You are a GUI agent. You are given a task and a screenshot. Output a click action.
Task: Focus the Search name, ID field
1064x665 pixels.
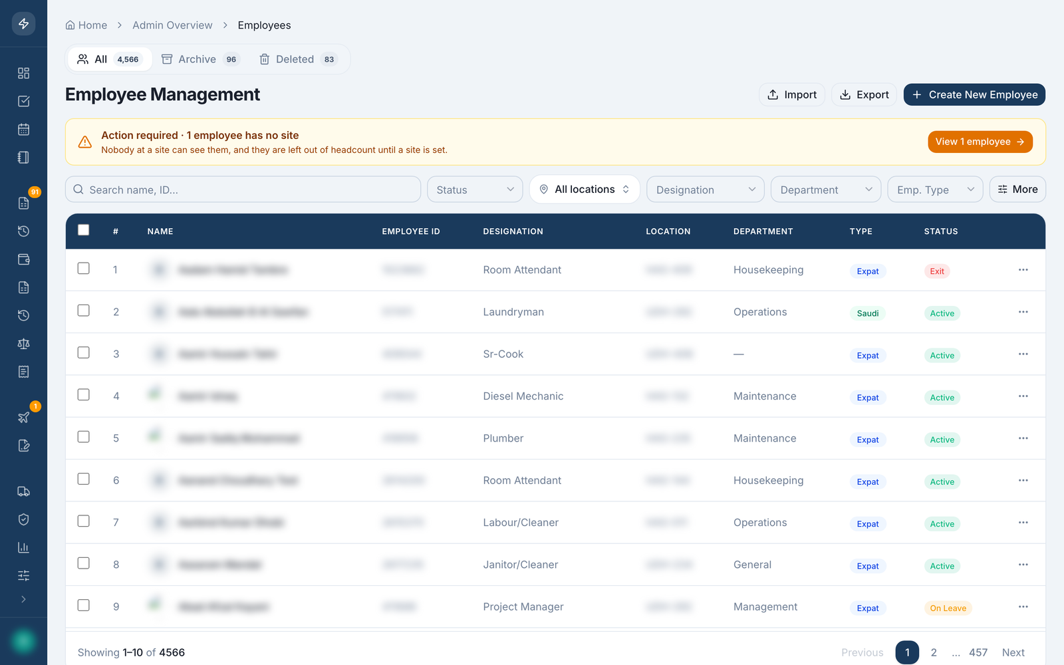point(243,190)
